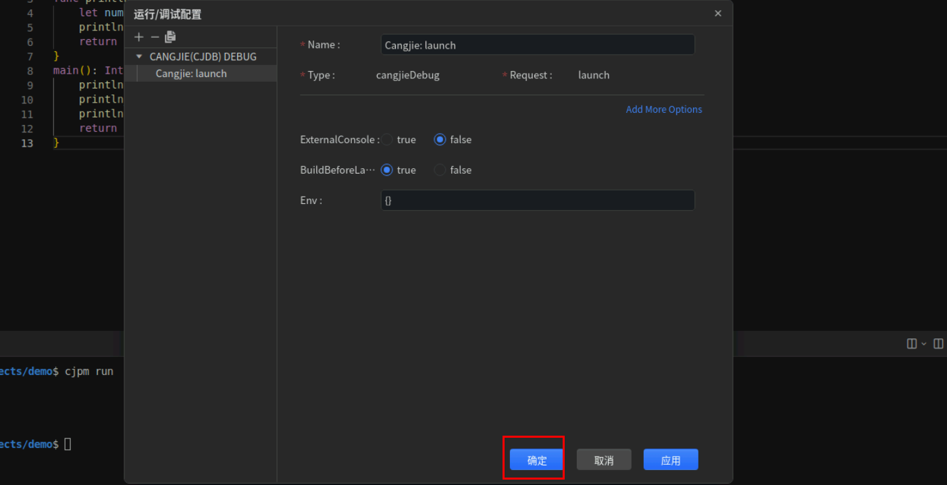Image resolution: width=947 pixels, height=485 pixels.
Task: Add a new debug configuration with plus icon
Action: [x=139, y=37]
